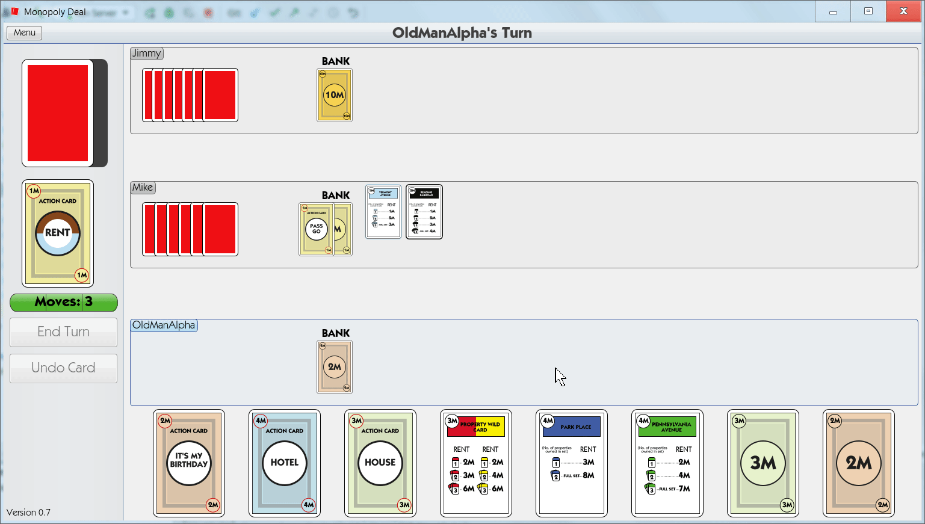The image size is (925, 524).
Task: Select the red-yellow Property Wild Card
Action: click(476, 463)
